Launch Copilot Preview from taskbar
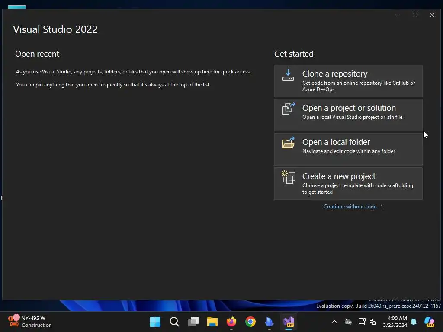The image size is (443, 332). 430,322
